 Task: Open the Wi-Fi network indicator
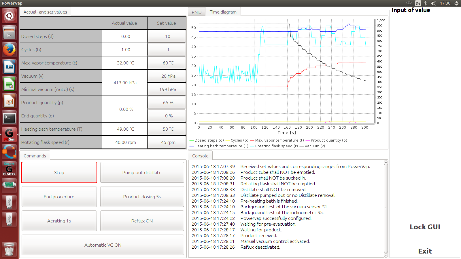point(409,3)
